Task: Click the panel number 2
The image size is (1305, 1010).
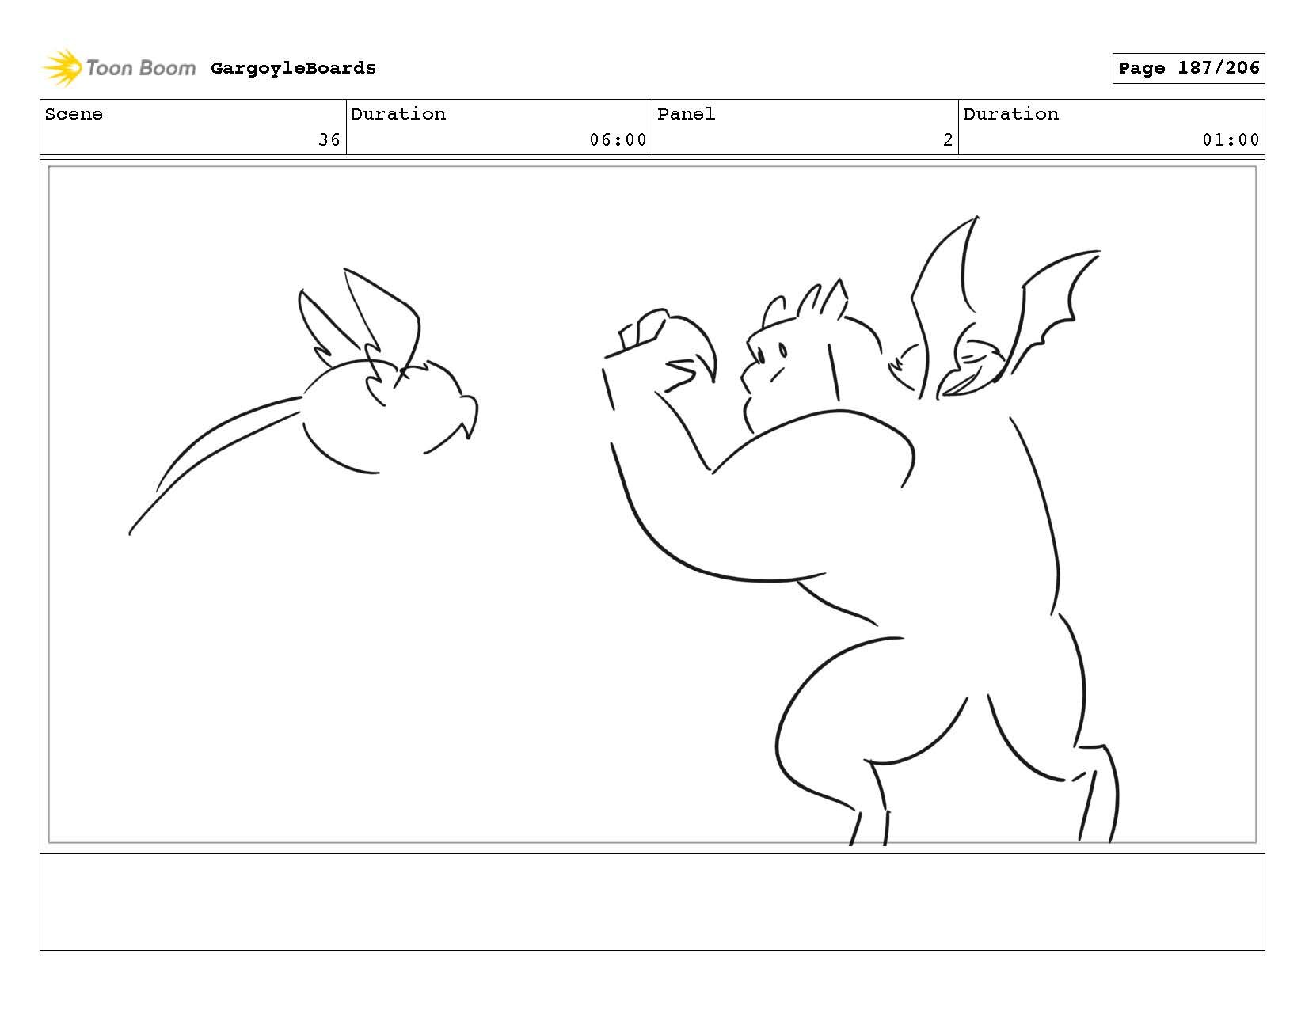Action: pos(948,140)
